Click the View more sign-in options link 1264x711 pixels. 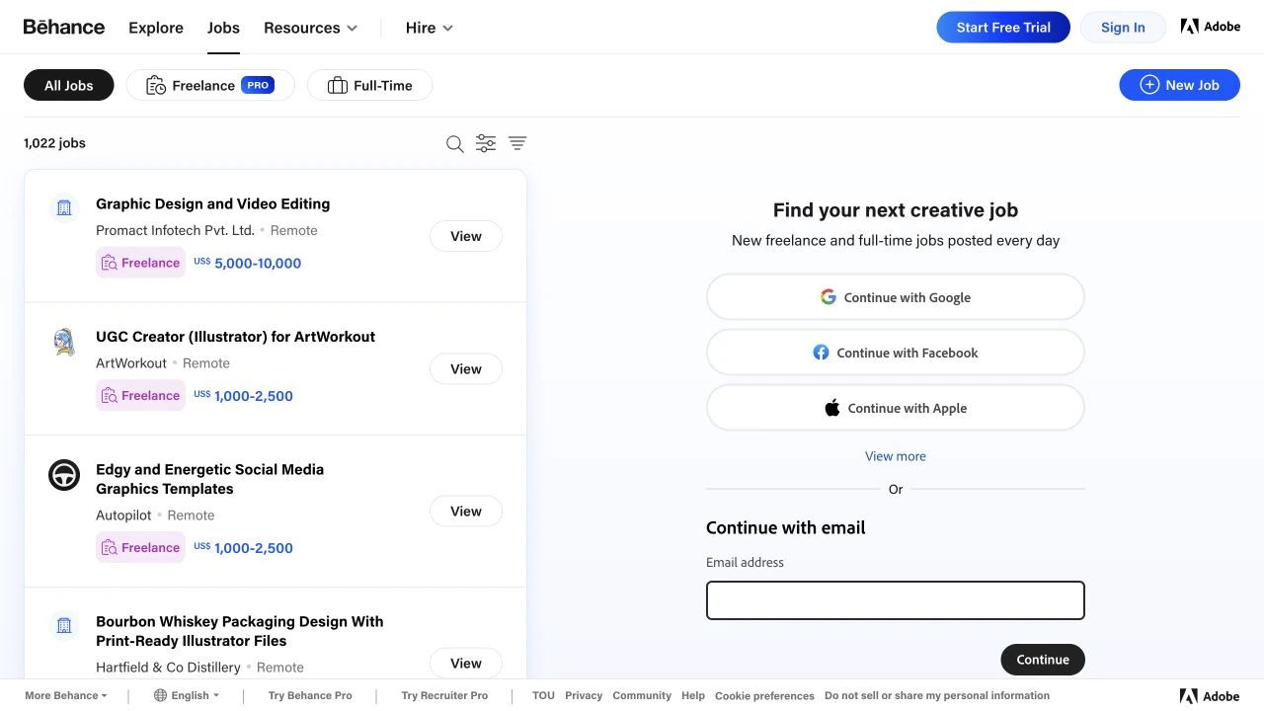coord(896,456)
